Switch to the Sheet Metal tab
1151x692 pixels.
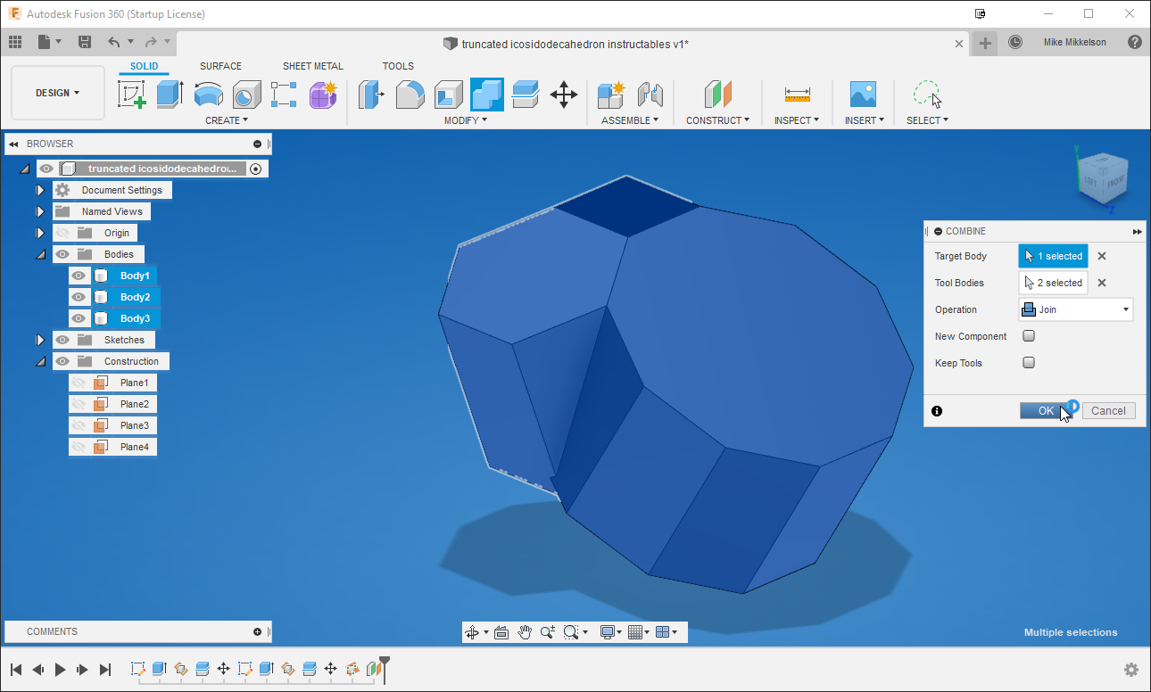click(313, 66)
